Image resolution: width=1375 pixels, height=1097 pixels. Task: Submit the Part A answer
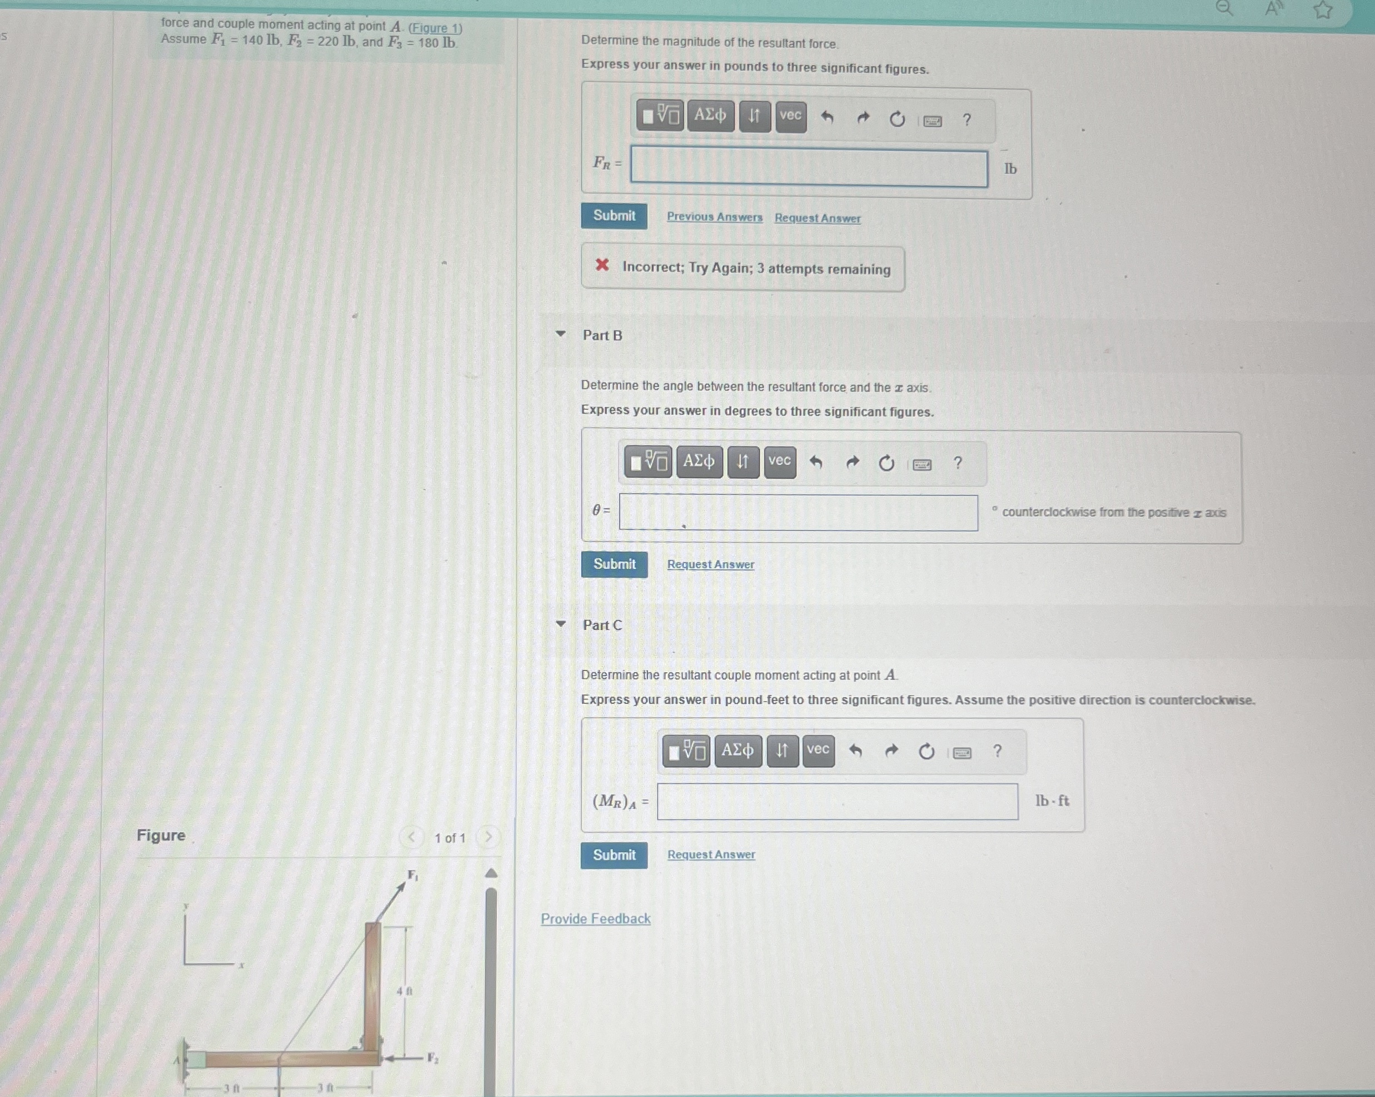pyautogui.click(x=614, y=216)
